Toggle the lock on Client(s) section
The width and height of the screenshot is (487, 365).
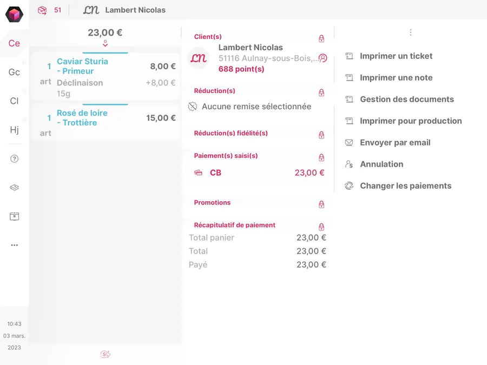pyautogui.click(x=321, y=38)
